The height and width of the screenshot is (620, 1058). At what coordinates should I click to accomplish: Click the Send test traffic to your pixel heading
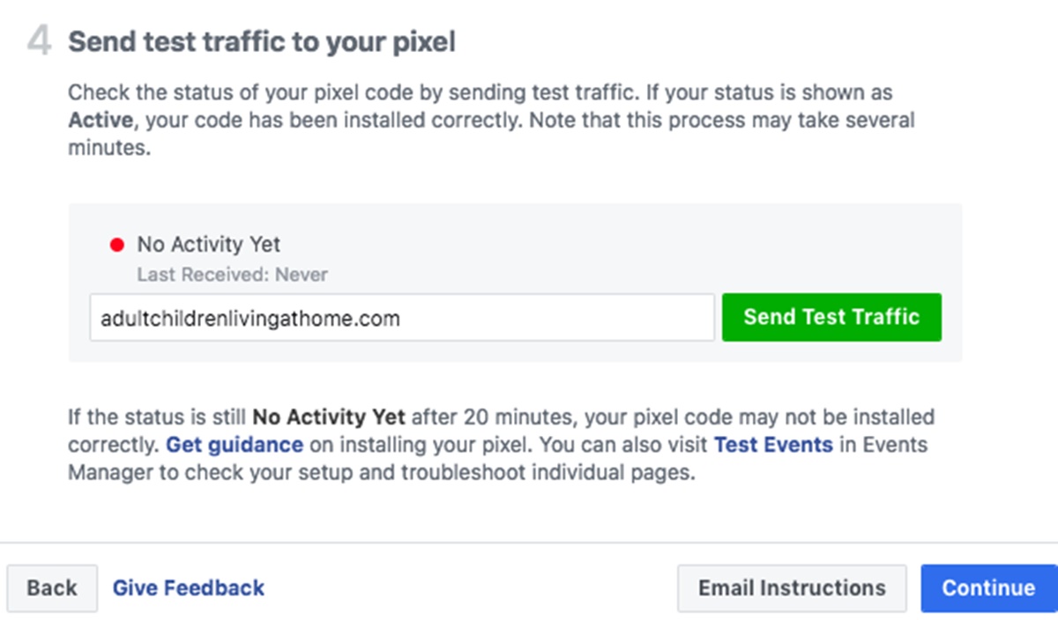[262, 41]
